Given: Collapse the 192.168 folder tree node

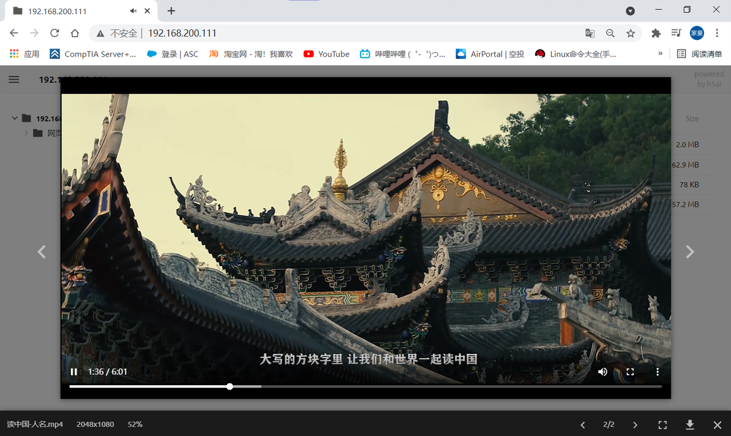Looking at the screenshot, I should [x=15, y=118].
